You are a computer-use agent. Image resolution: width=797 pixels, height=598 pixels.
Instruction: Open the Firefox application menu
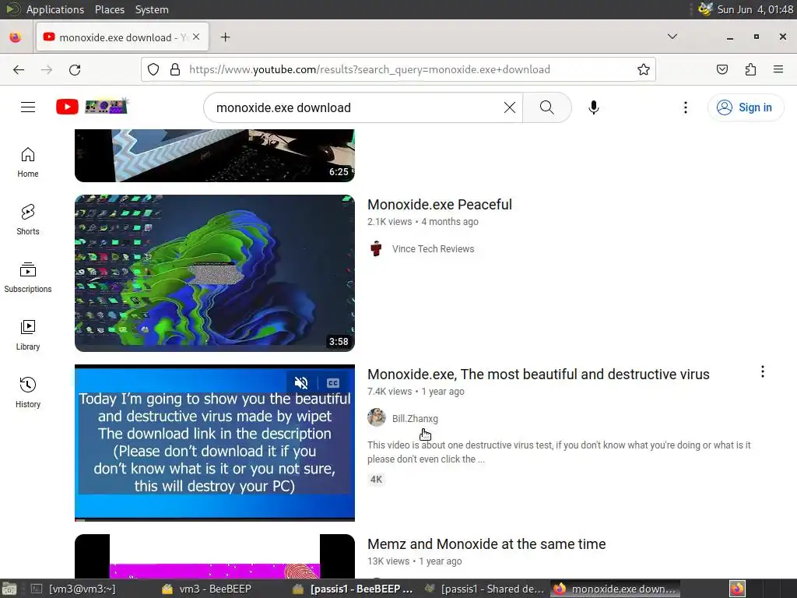(x=778, y=69)
